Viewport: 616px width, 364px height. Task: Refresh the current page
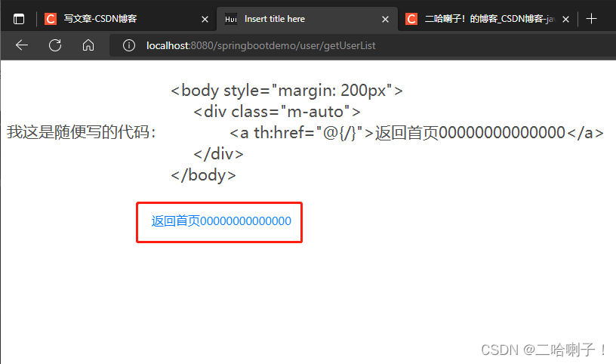[x=55, y=45]
